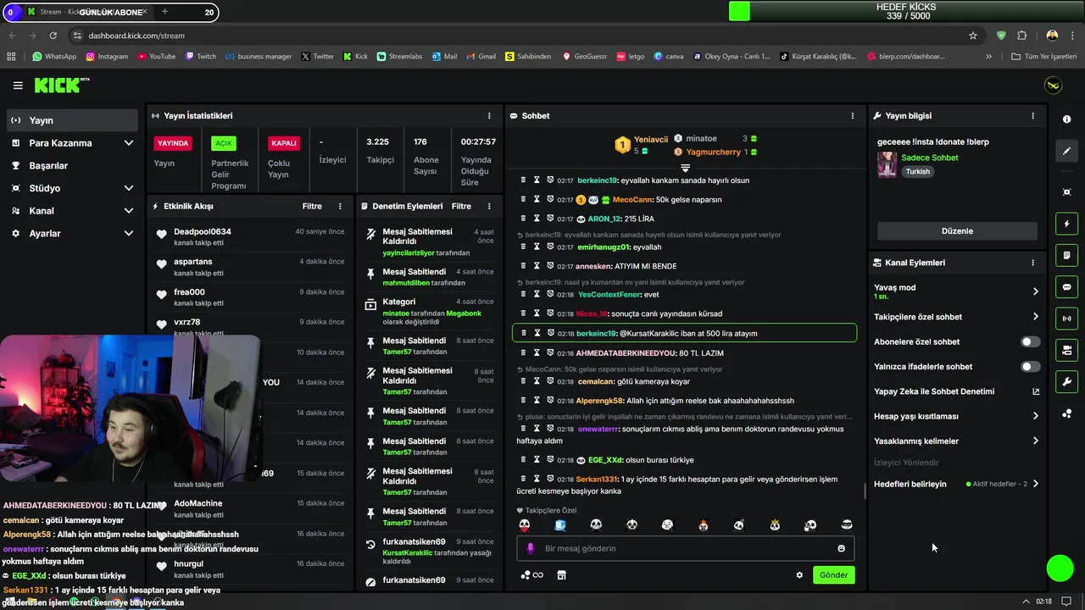The width and height of the screenshot is (1085, 610).
Task: Open Etkinlik Akışı panel three-dot menu
Action: click(x=340, y=206)
